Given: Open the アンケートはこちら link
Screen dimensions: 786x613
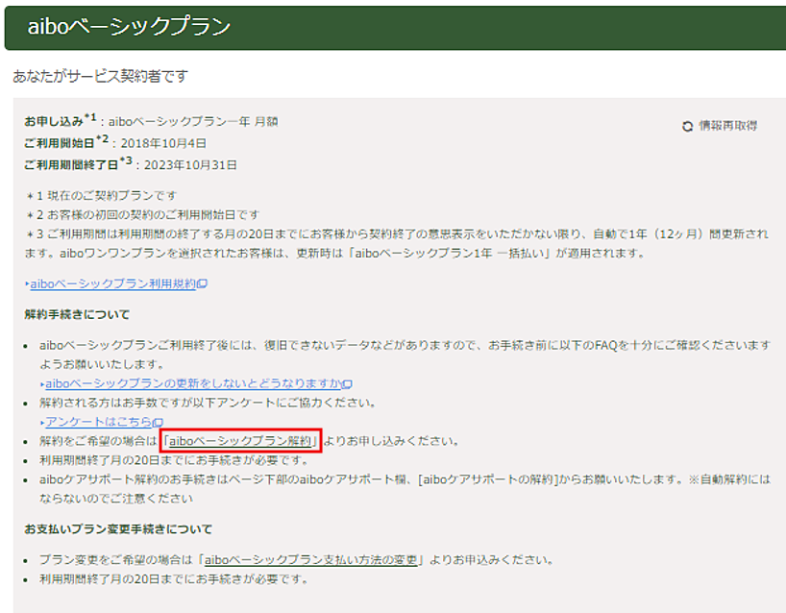Looking at the screenshot, I should tap(99, 422).
